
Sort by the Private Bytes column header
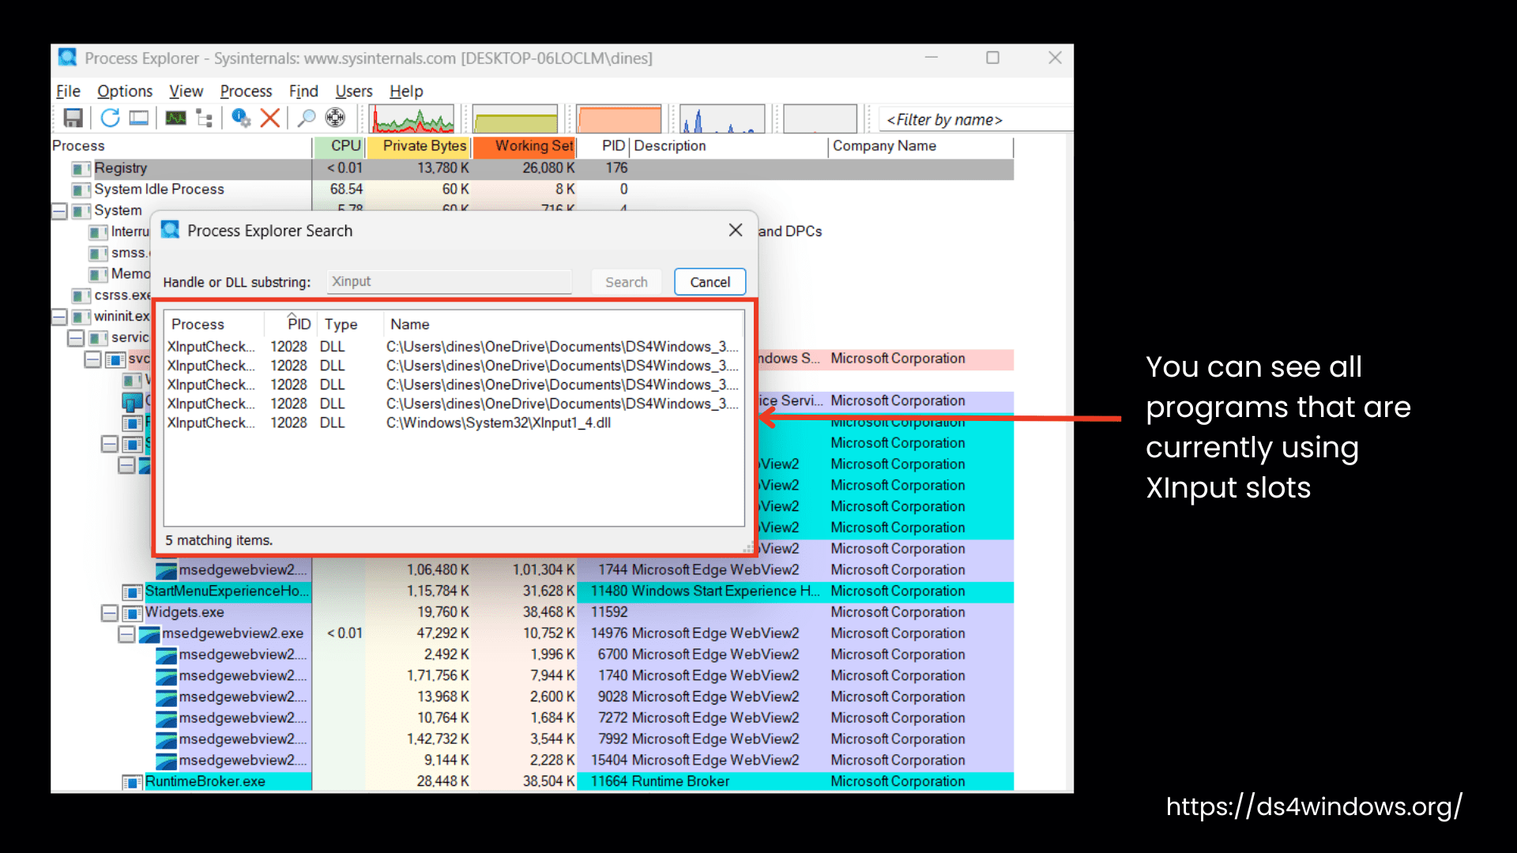click(419, 146)
